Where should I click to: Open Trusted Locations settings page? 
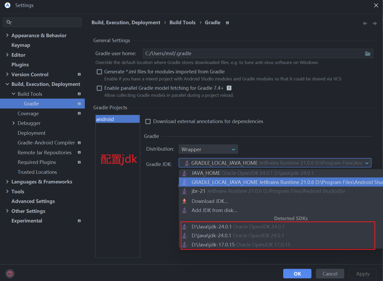point(37,172)
